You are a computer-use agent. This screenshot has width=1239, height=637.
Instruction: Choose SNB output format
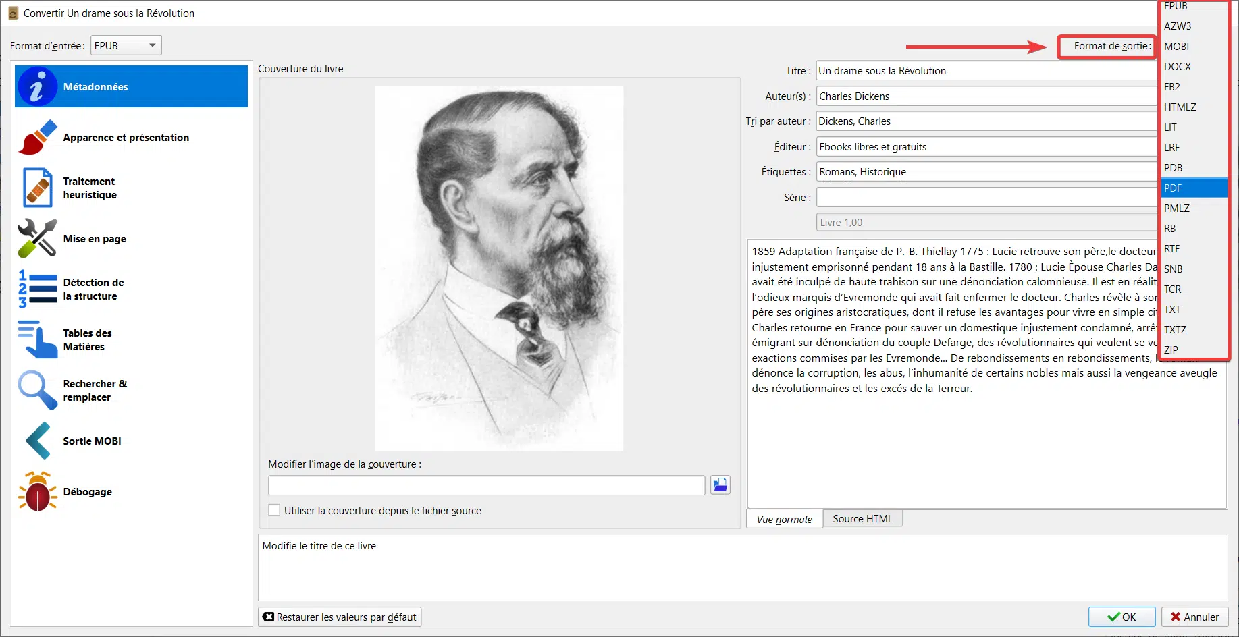(1194, 269)
